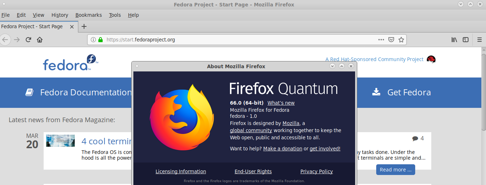Image resolution: width=486 pixels, height=185 pixels.
Task: Close the Fedora Project - Start Page tab
Action: 72,26
